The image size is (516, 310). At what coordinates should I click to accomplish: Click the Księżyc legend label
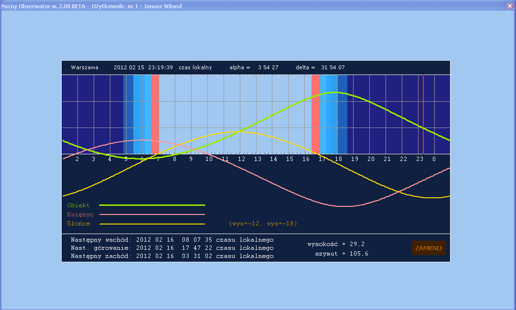point(80,214)
